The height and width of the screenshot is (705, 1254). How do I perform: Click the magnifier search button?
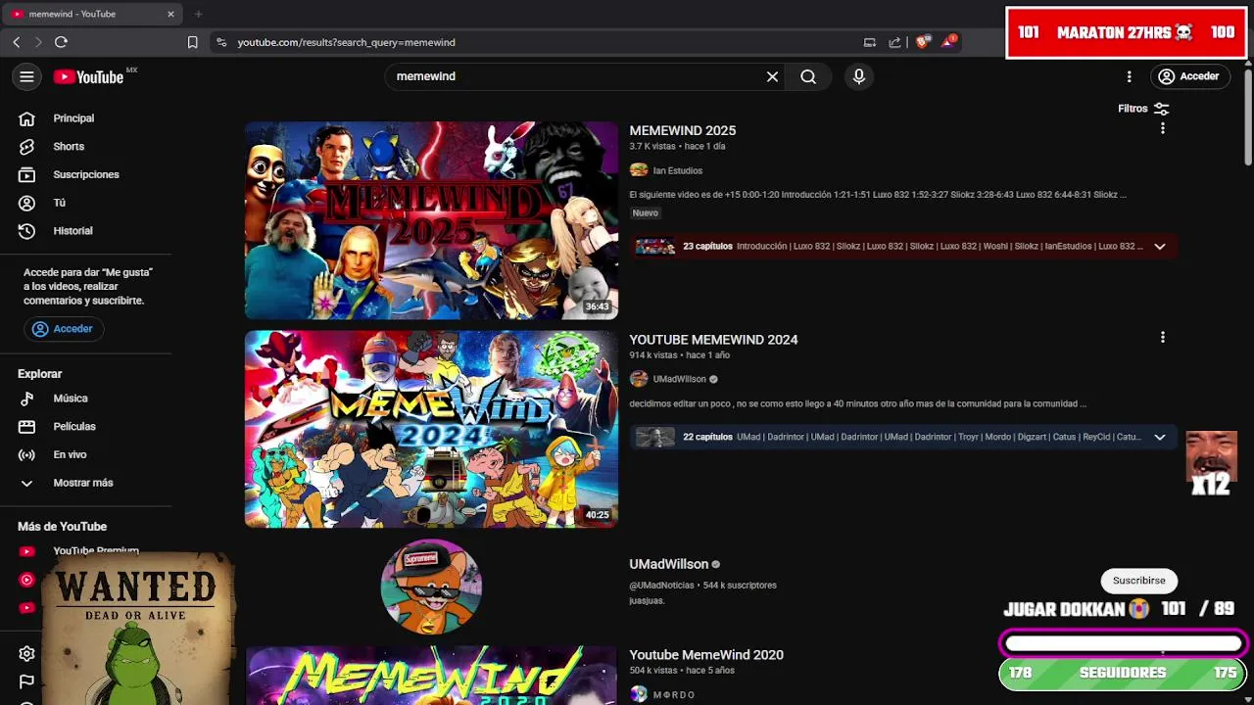[x=808, y=76]
